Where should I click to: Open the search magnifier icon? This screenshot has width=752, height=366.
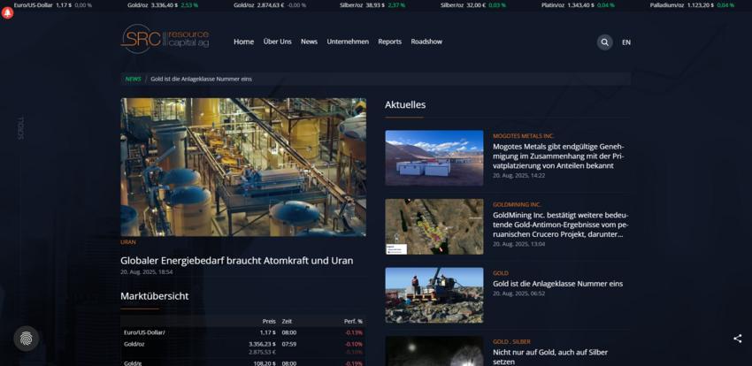click(604, 42)
